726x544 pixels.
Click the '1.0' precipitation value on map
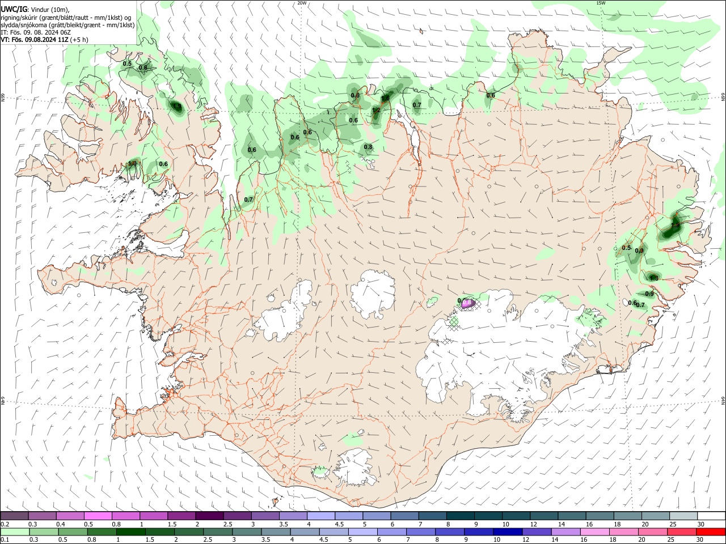[x=132, y=164]
